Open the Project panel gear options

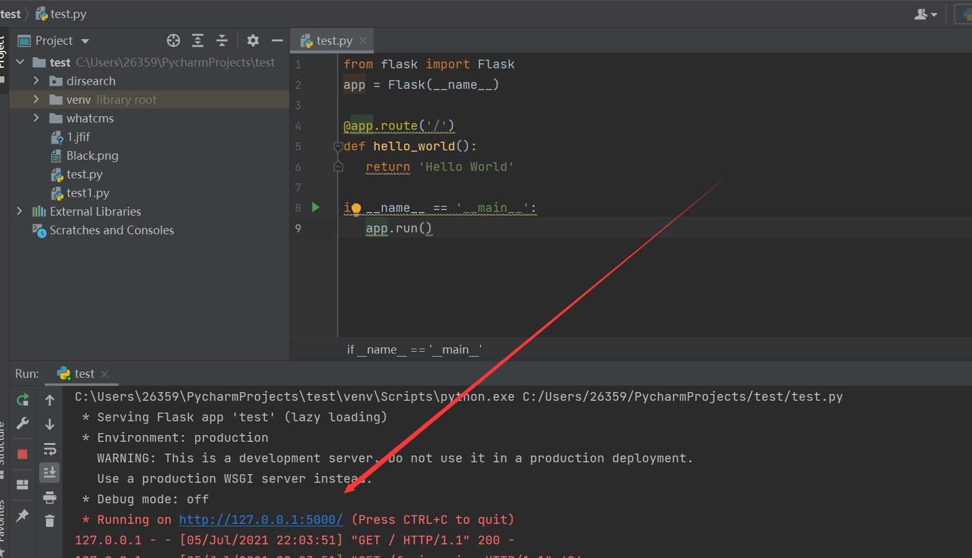pos(252,40)
